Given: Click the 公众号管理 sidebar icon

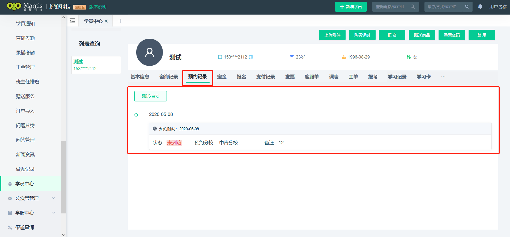Looking at the screenshot, I should tap(10, 198).
